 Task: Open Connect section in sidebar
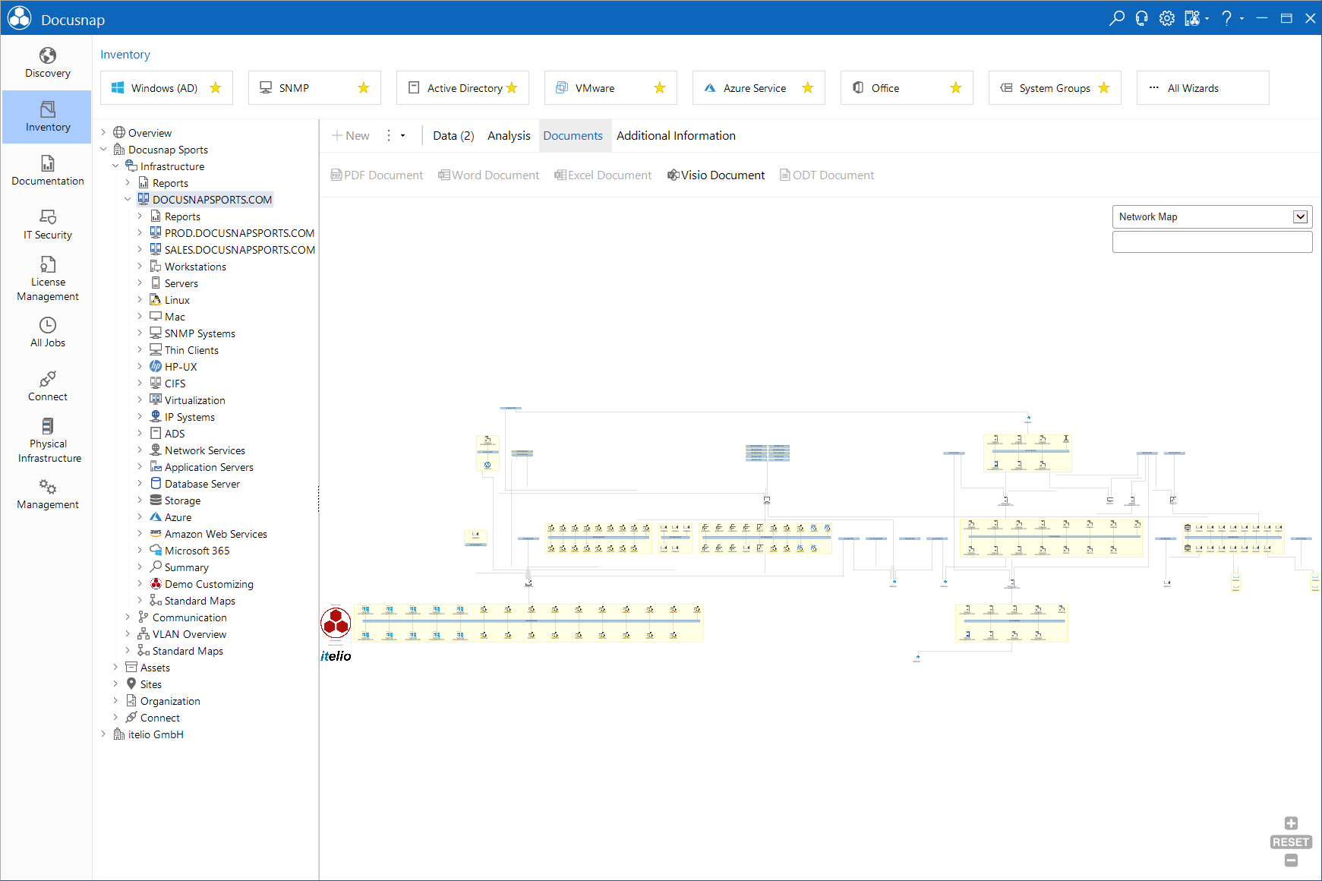pyautogui.click(x=47, y=386)
